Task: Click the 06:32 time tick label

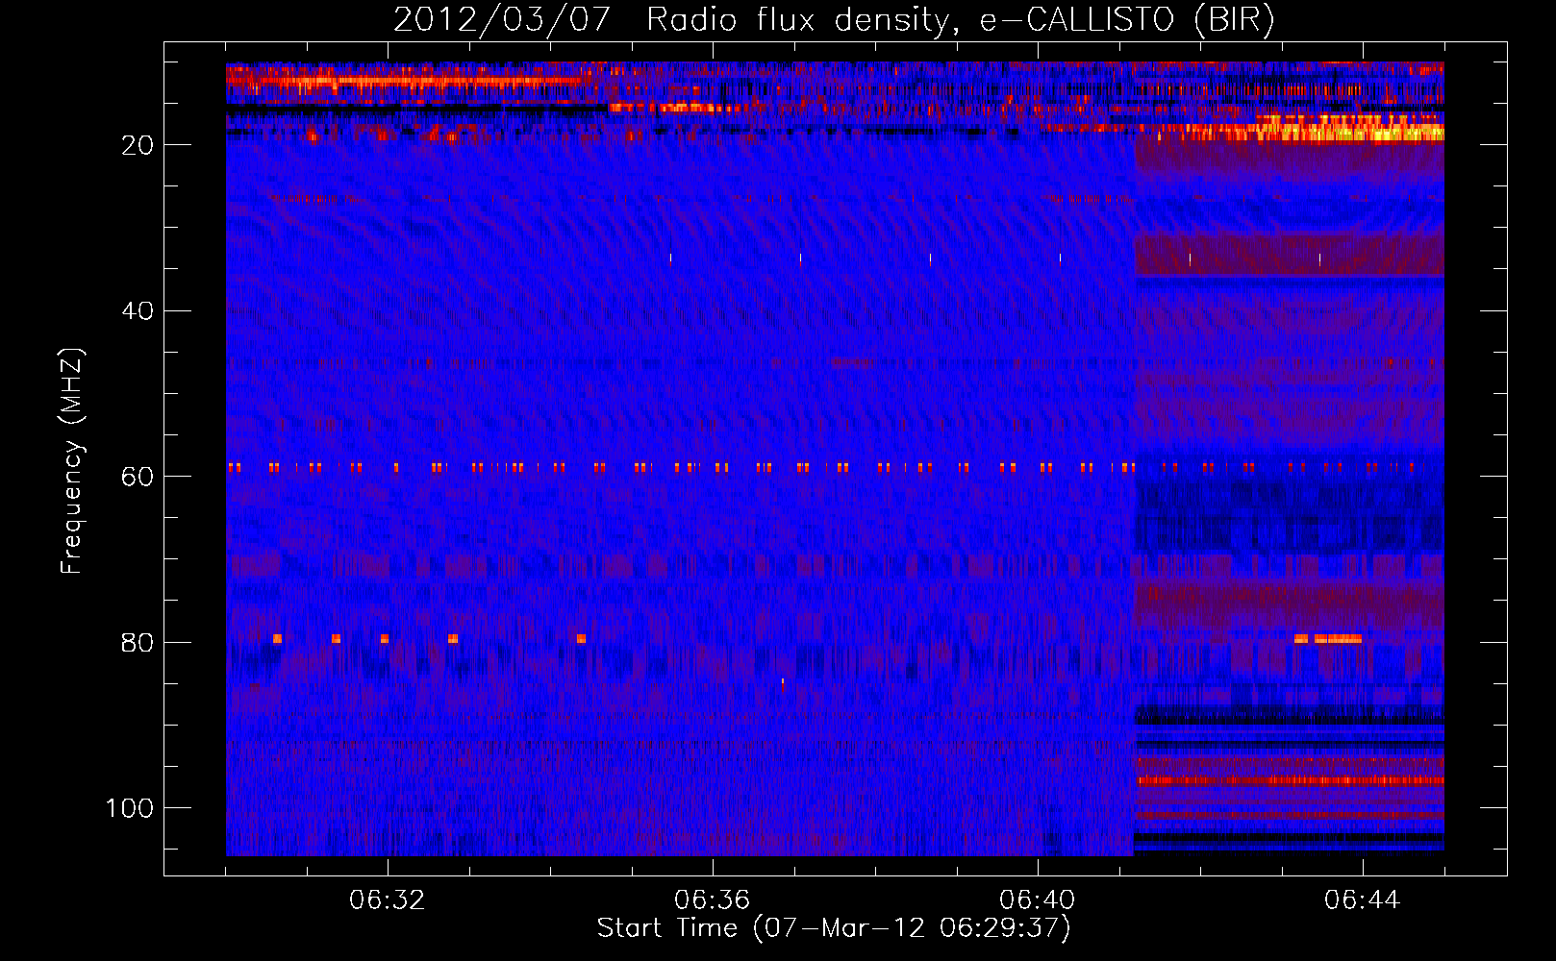Action: (388, 900)
